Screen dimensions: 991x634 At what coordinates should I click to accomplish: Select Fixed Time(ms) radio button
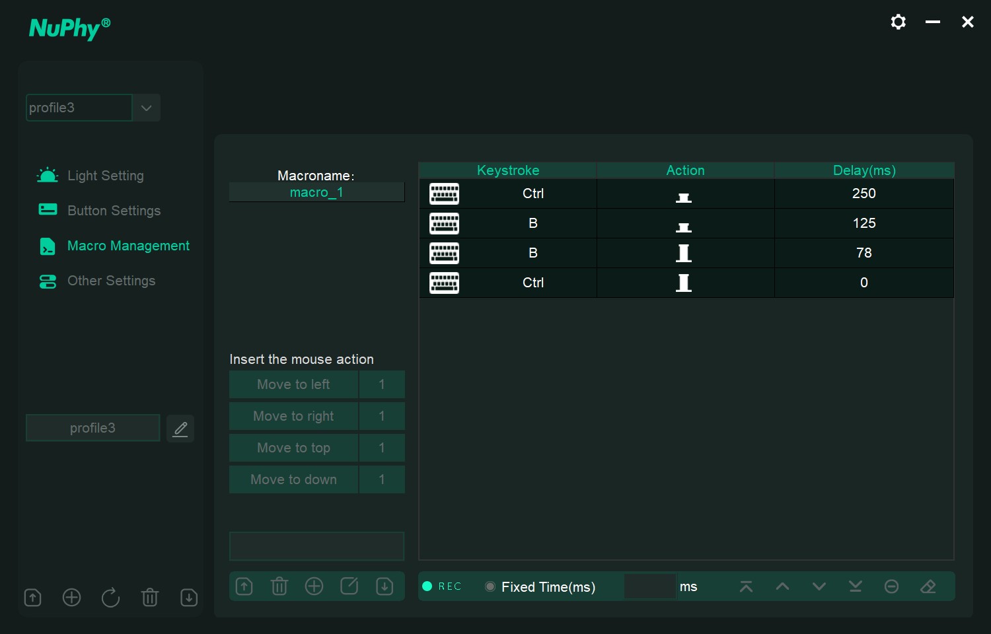[490, 586]
